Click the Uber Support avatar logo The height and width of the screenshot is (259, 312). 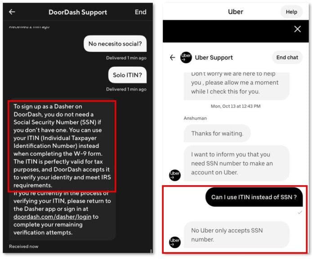(x=186, y=58)
